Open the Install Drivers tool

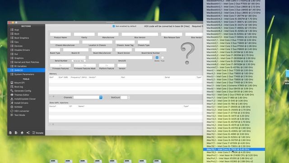pyautogui.click(x=21, y=103)
